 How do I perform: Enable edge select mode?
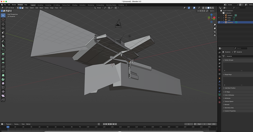tap(20, 8)
